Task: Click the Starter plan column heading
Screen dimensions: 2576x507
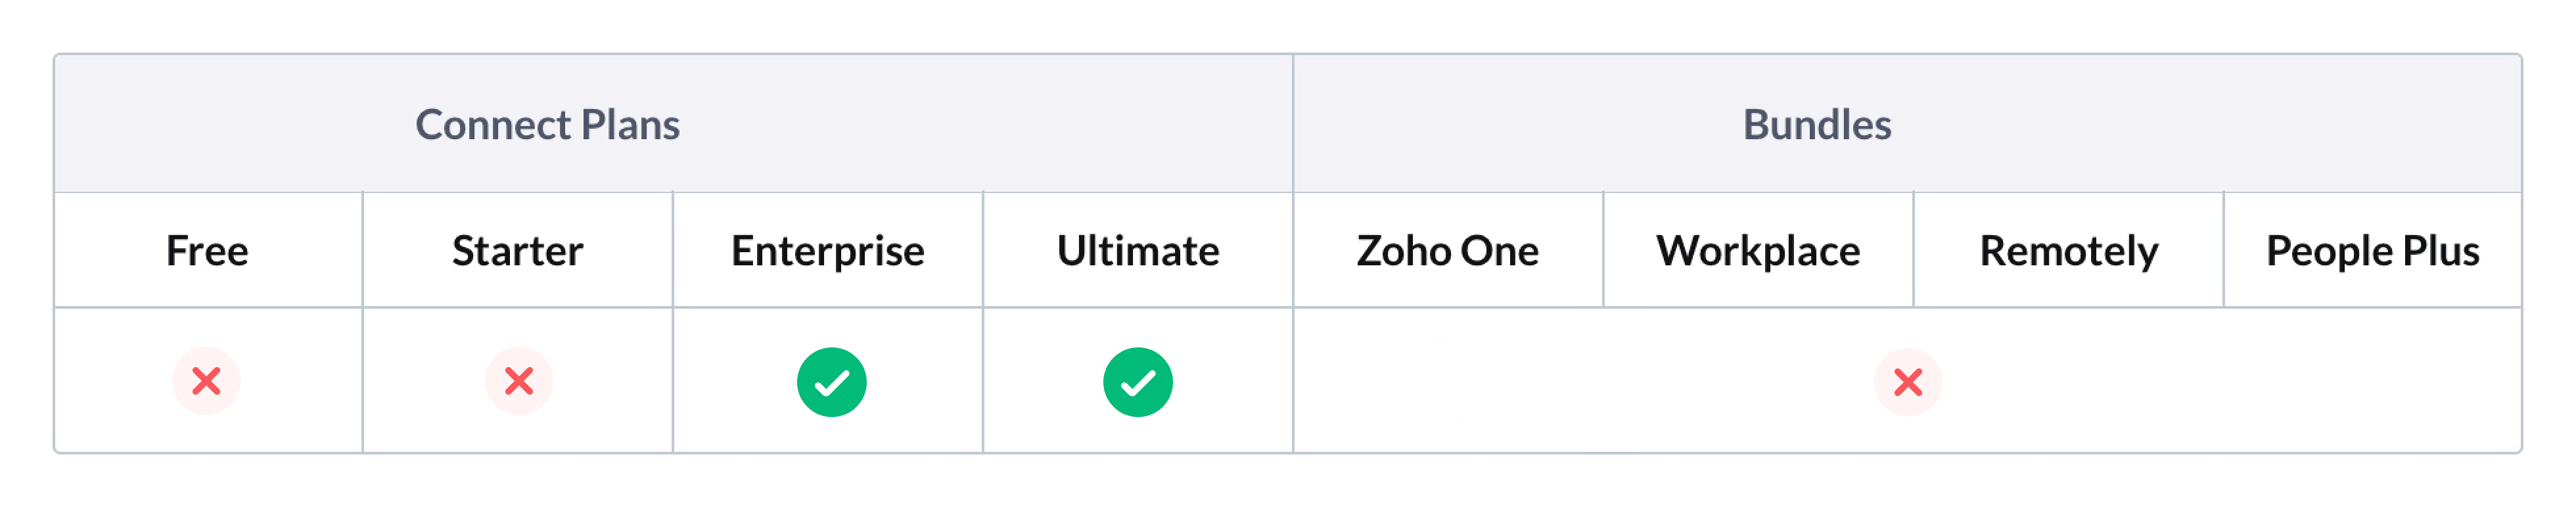Action: pyautogui.click(x=517, y=251)
